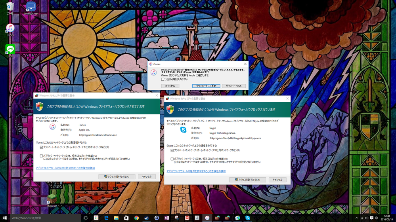Open the gray J app taskbar icon

point(197,218)
